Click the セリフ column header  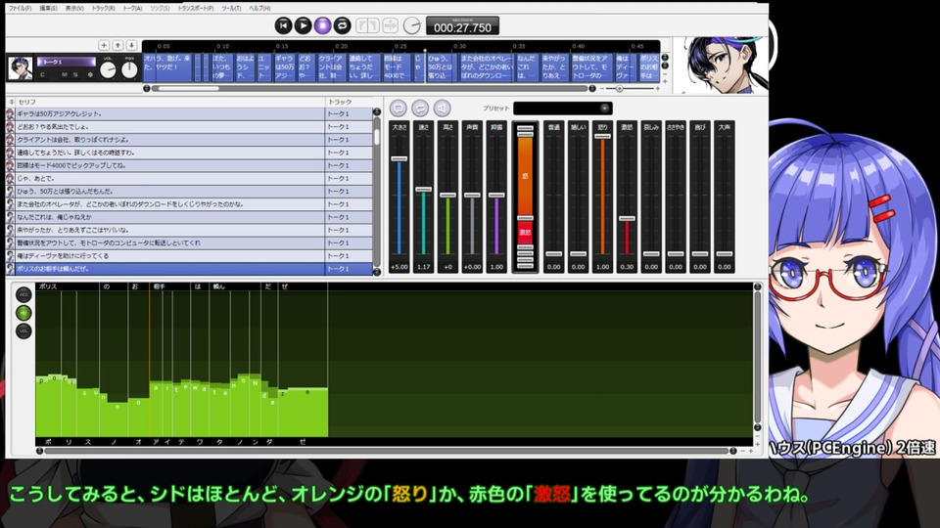point(170,102)
